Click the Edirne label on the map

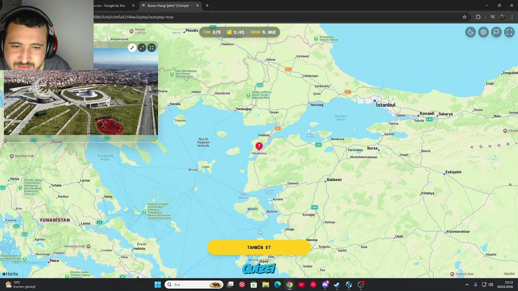coord(271,60)
